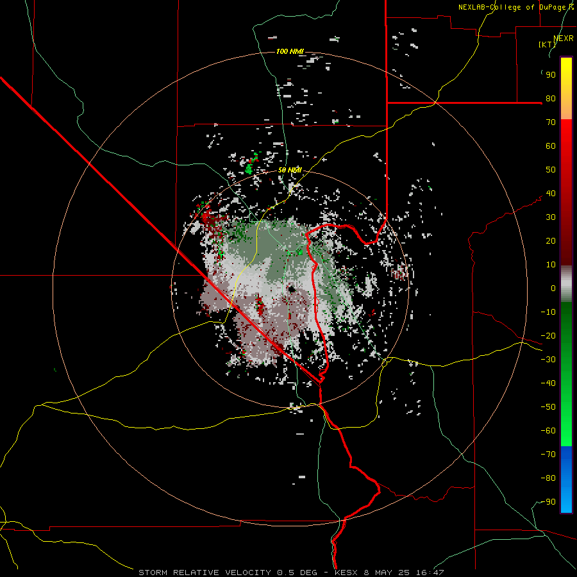Click the black radar site dot at center
577x577 pixels.
click(x=292, y=289)
